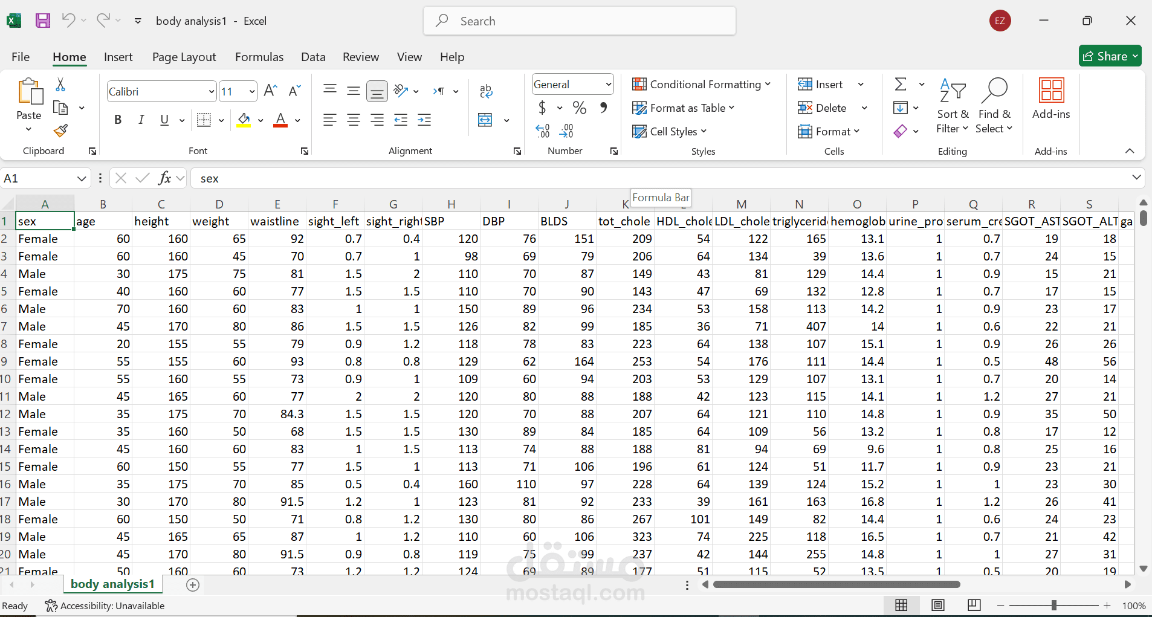Increase decimal places
Image resolution: width=1152 pixels, height=617 pixels.
(542, 131)
